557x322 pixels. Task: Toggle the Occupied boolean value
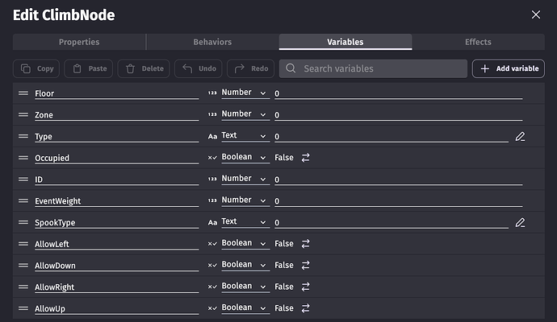coord(305,158)
